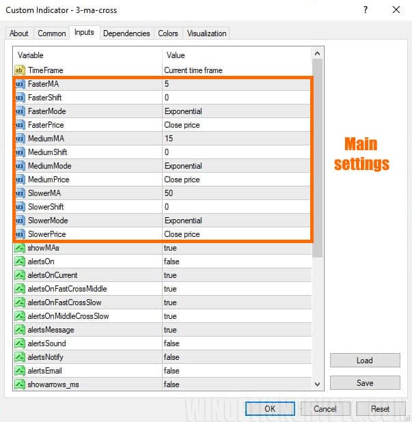Click the FasterPrice value Close price
This screenshot has height=422, width=412.
(x=182, y=125)
